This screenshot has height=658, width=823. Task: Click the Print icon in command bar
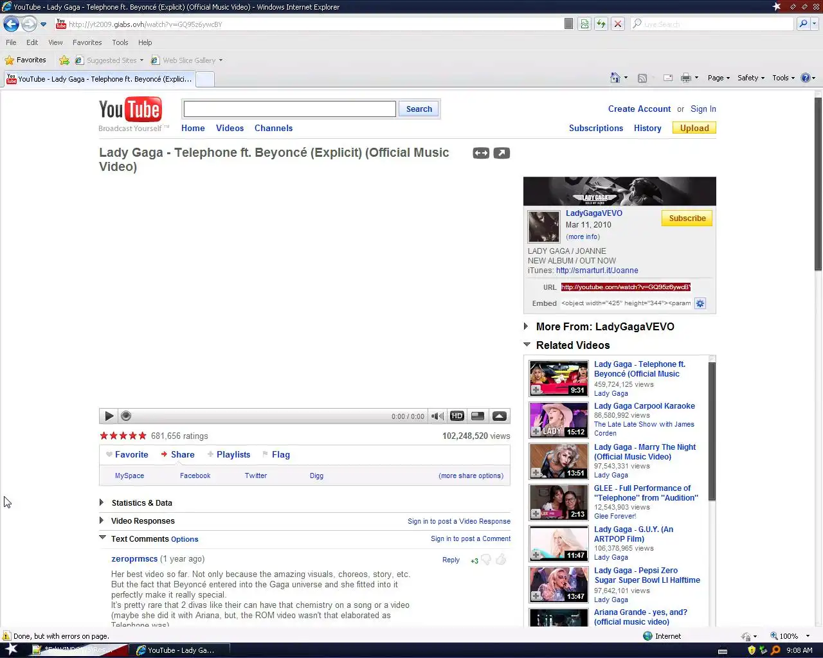(685, 78)
